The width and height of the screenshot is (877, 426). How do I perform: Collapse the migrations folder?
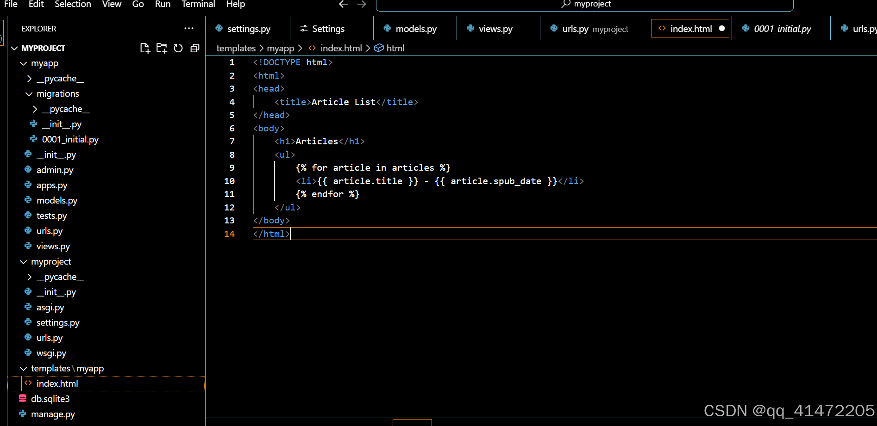coord(29,93)
